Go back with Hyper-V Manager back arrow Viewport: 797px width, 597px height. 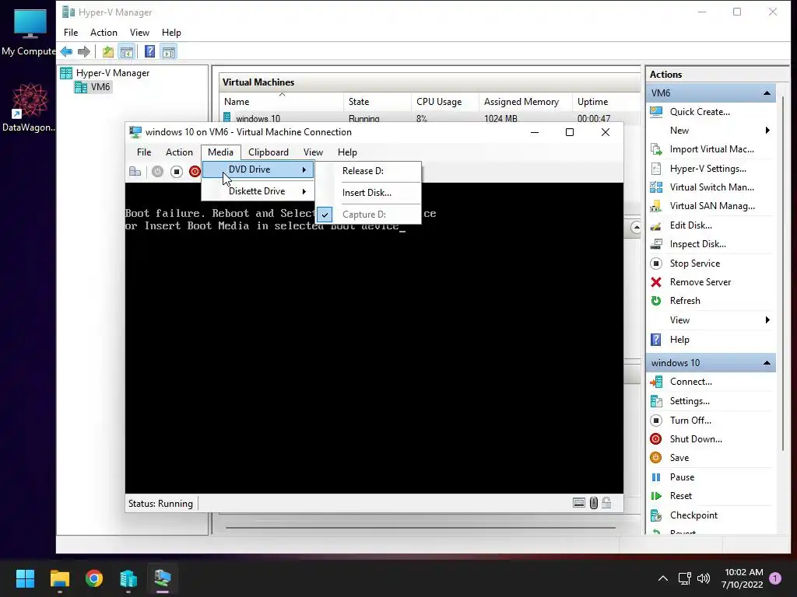66,51
